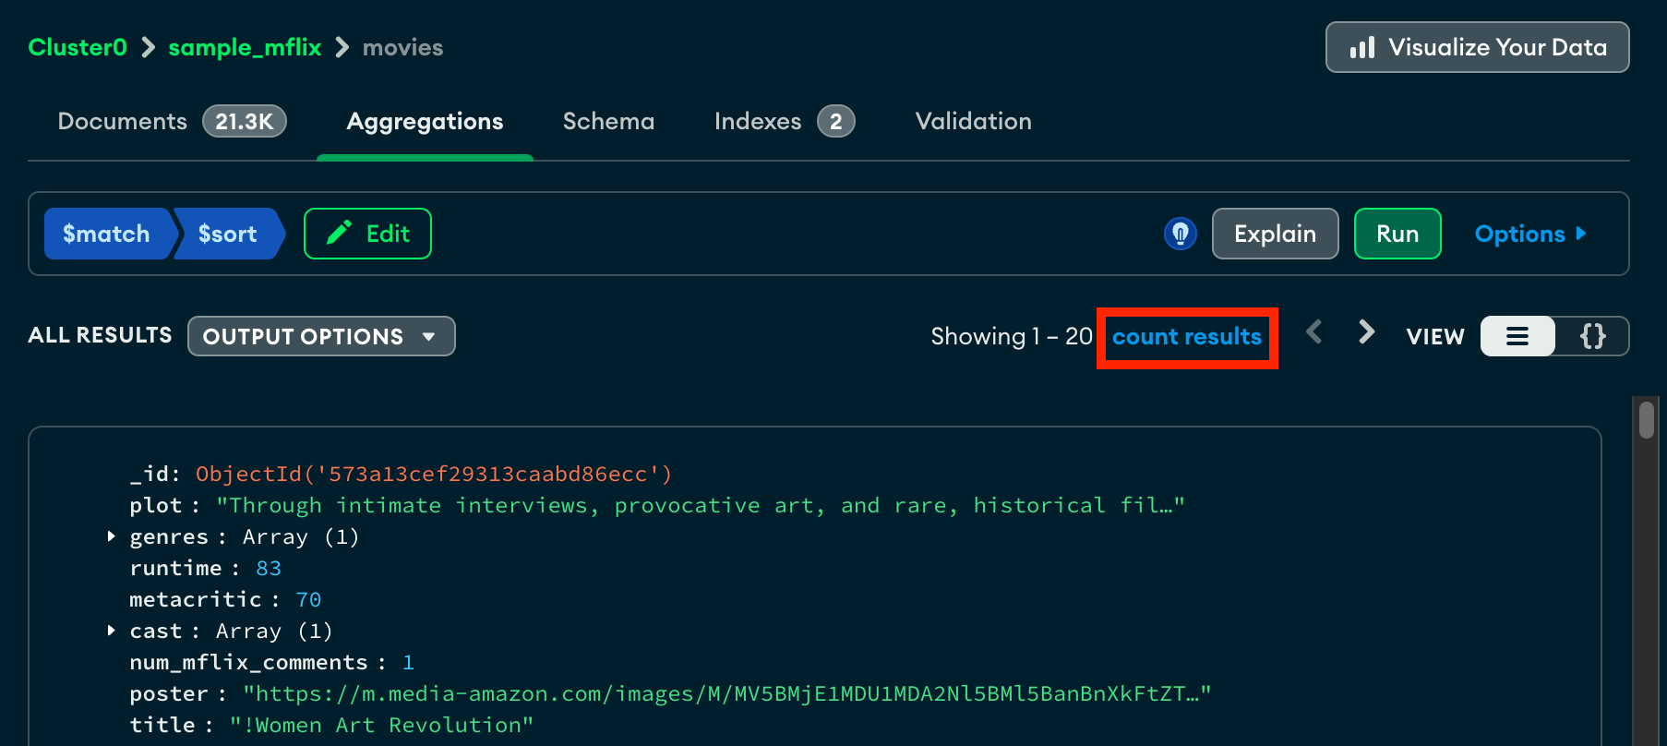Expand pipeline Options
Screen dimensions: 1667x746
1529,234
